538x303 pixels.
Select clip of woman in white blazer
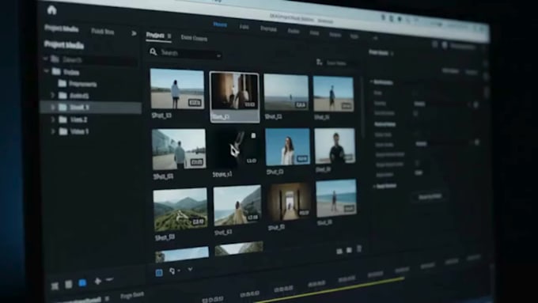click(x=287, y=147)
